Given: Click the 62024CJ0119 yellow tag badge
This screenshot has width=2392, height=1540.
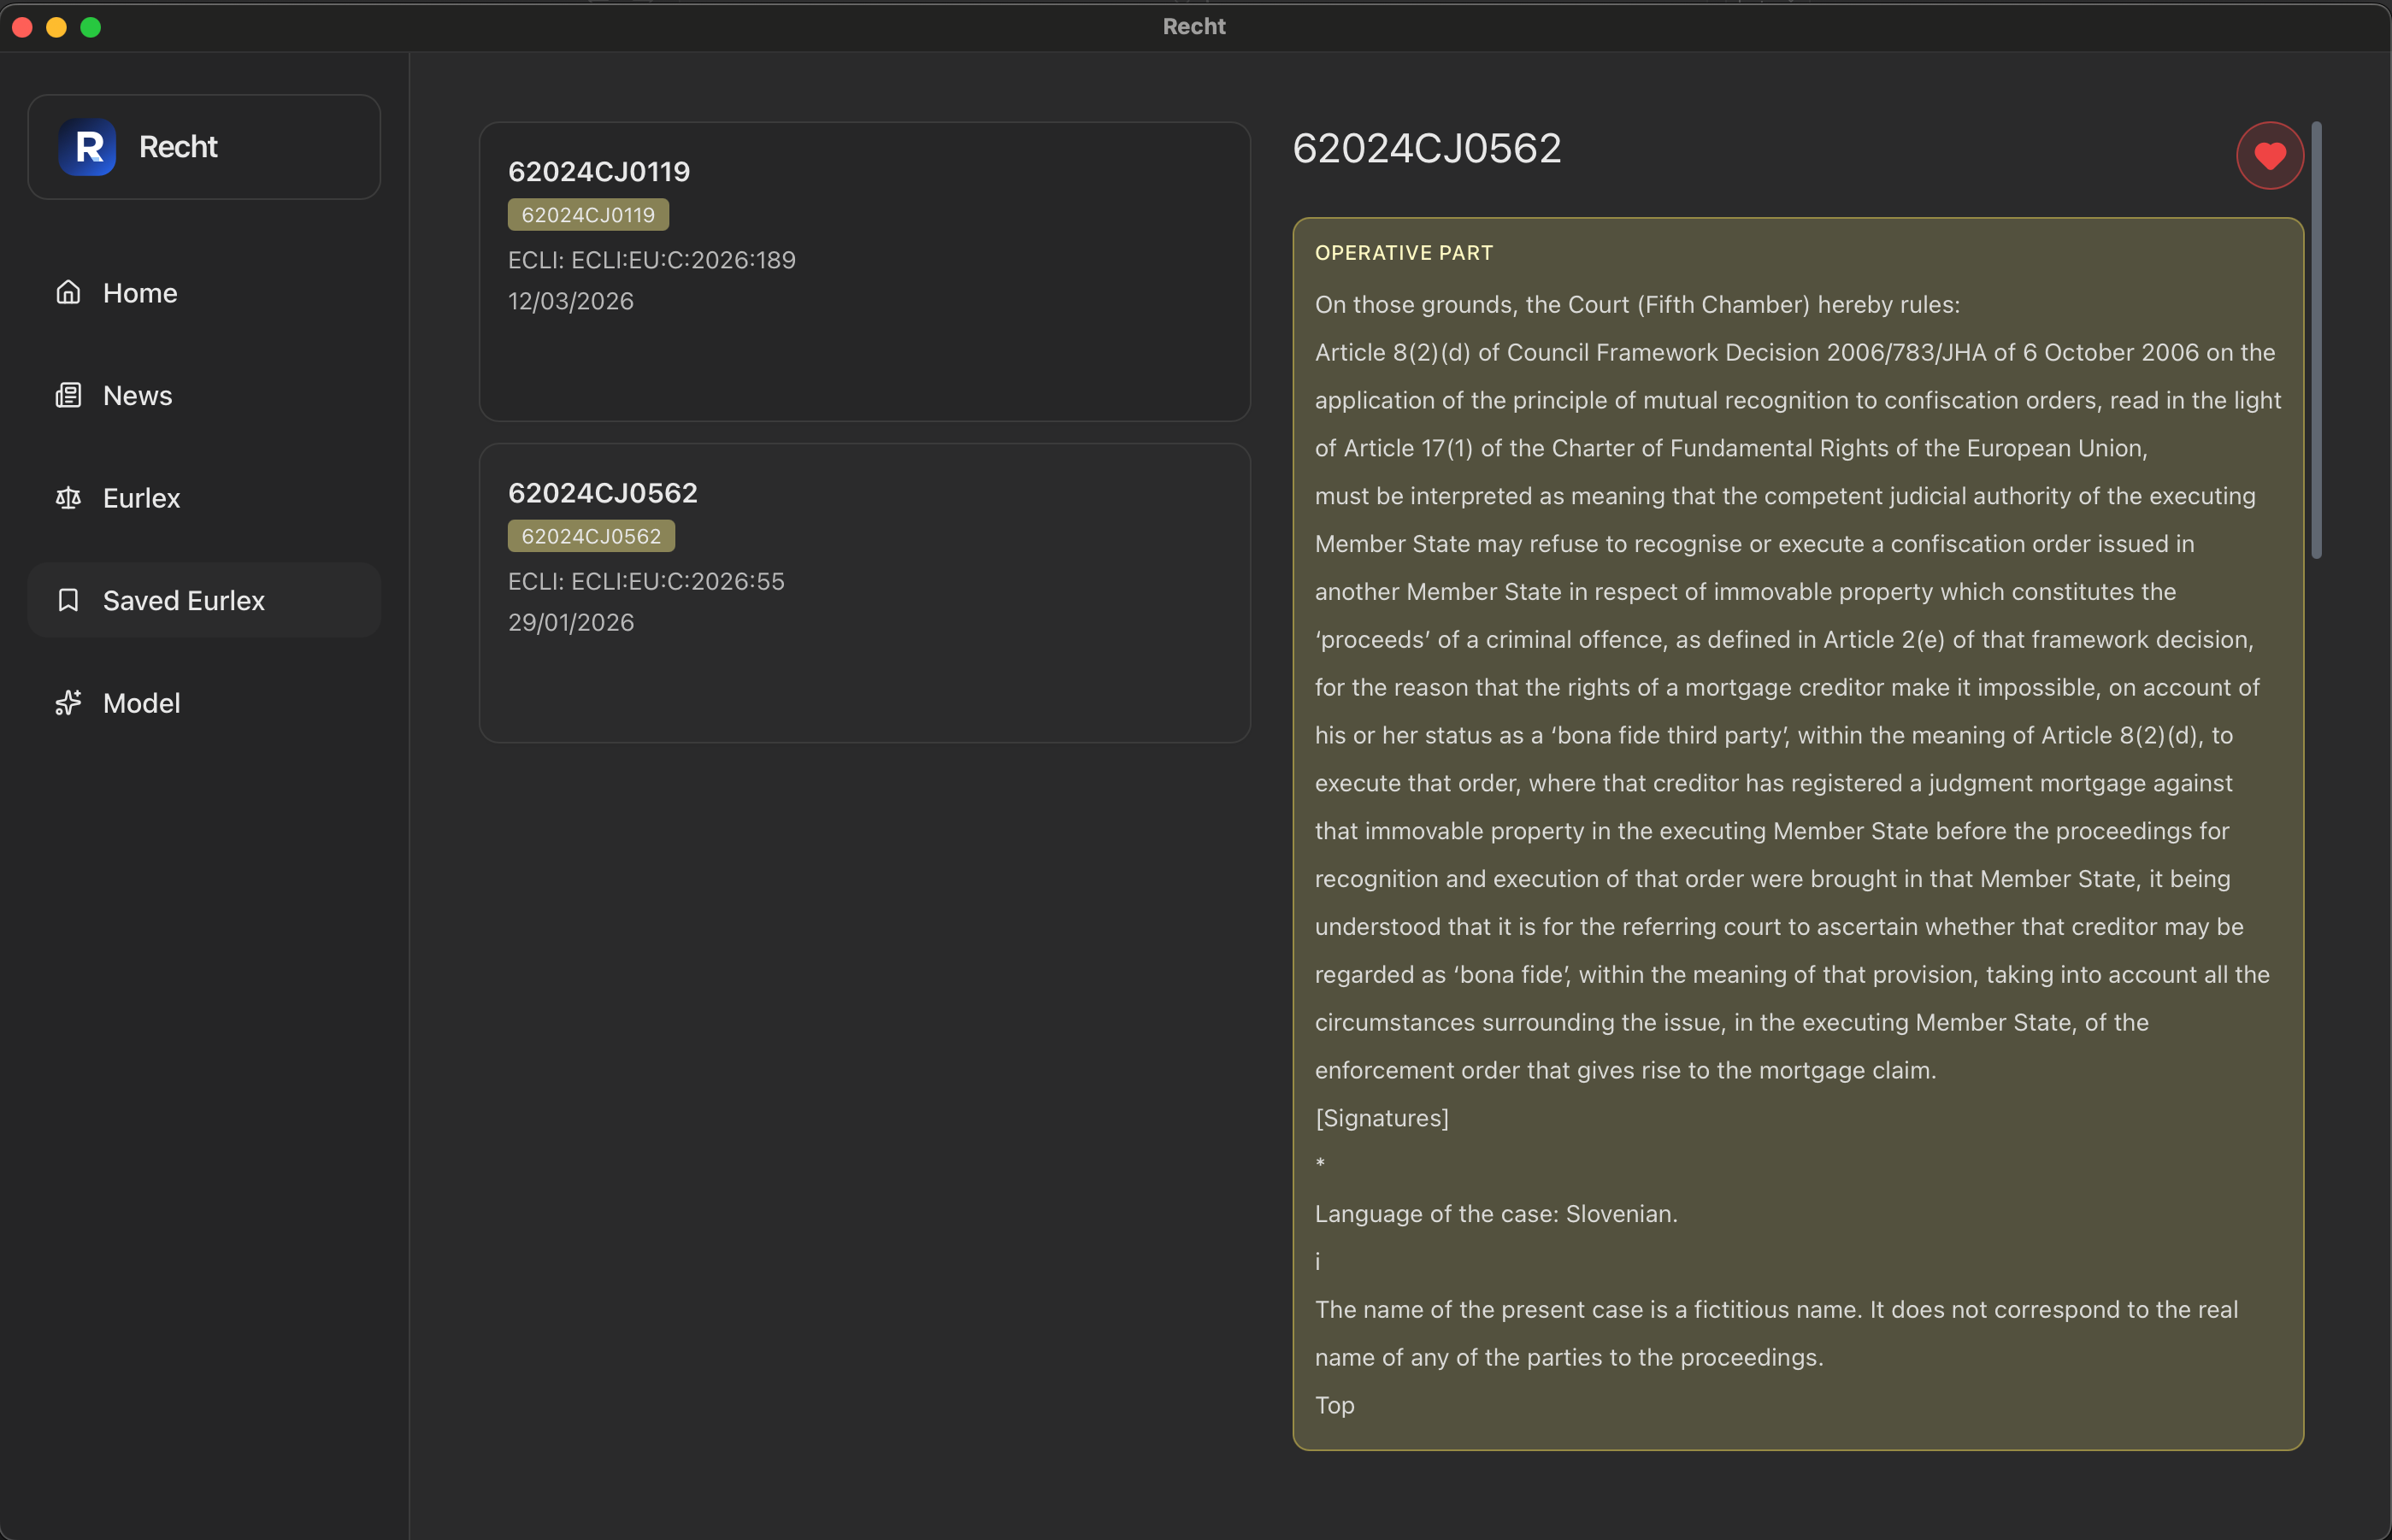Looking at the screenshot, I should click(x=588, y=215).
